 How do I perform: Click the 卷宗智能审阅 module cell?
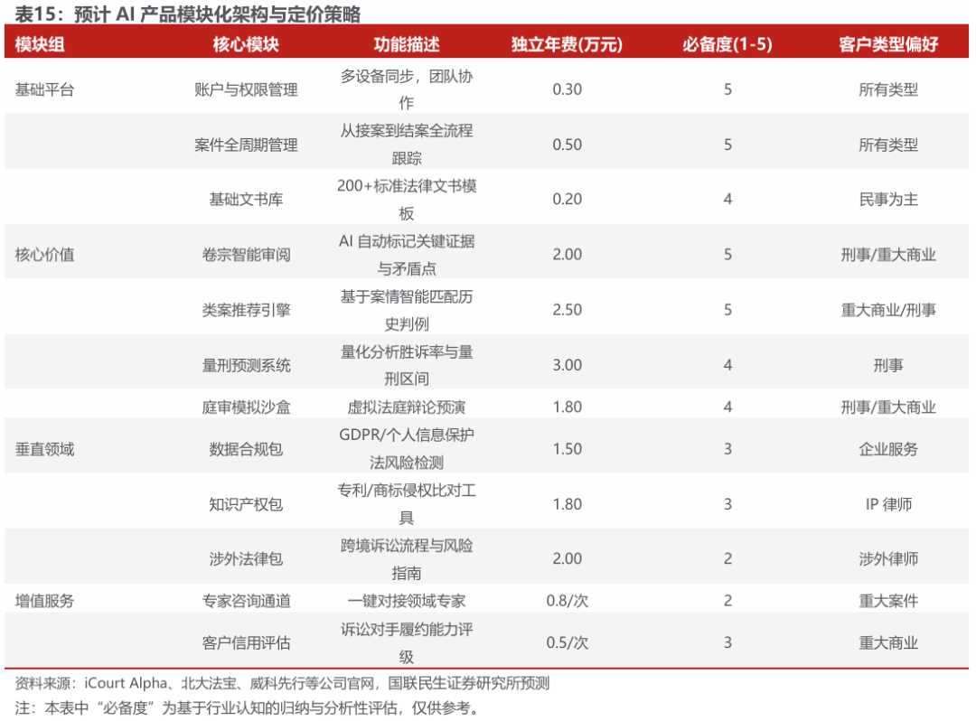pos(246,255)
